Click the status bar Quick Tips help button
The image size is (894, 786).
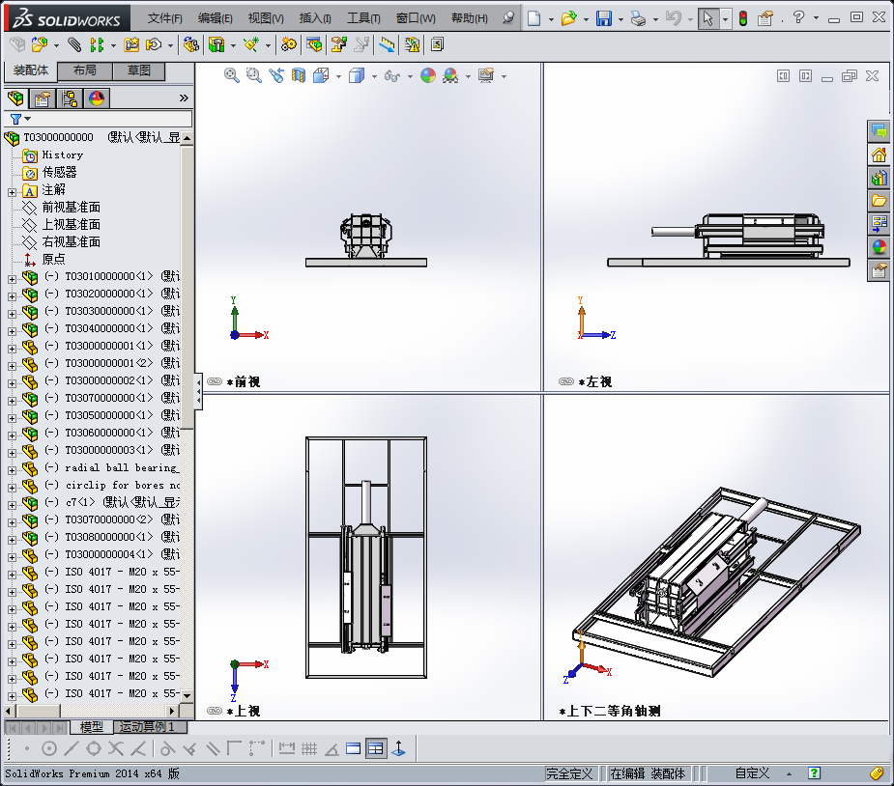click(814, 773)
